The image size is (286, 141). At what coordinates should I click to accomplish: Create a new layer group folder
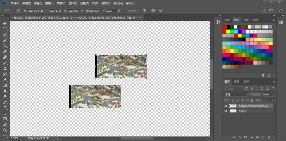257,137
